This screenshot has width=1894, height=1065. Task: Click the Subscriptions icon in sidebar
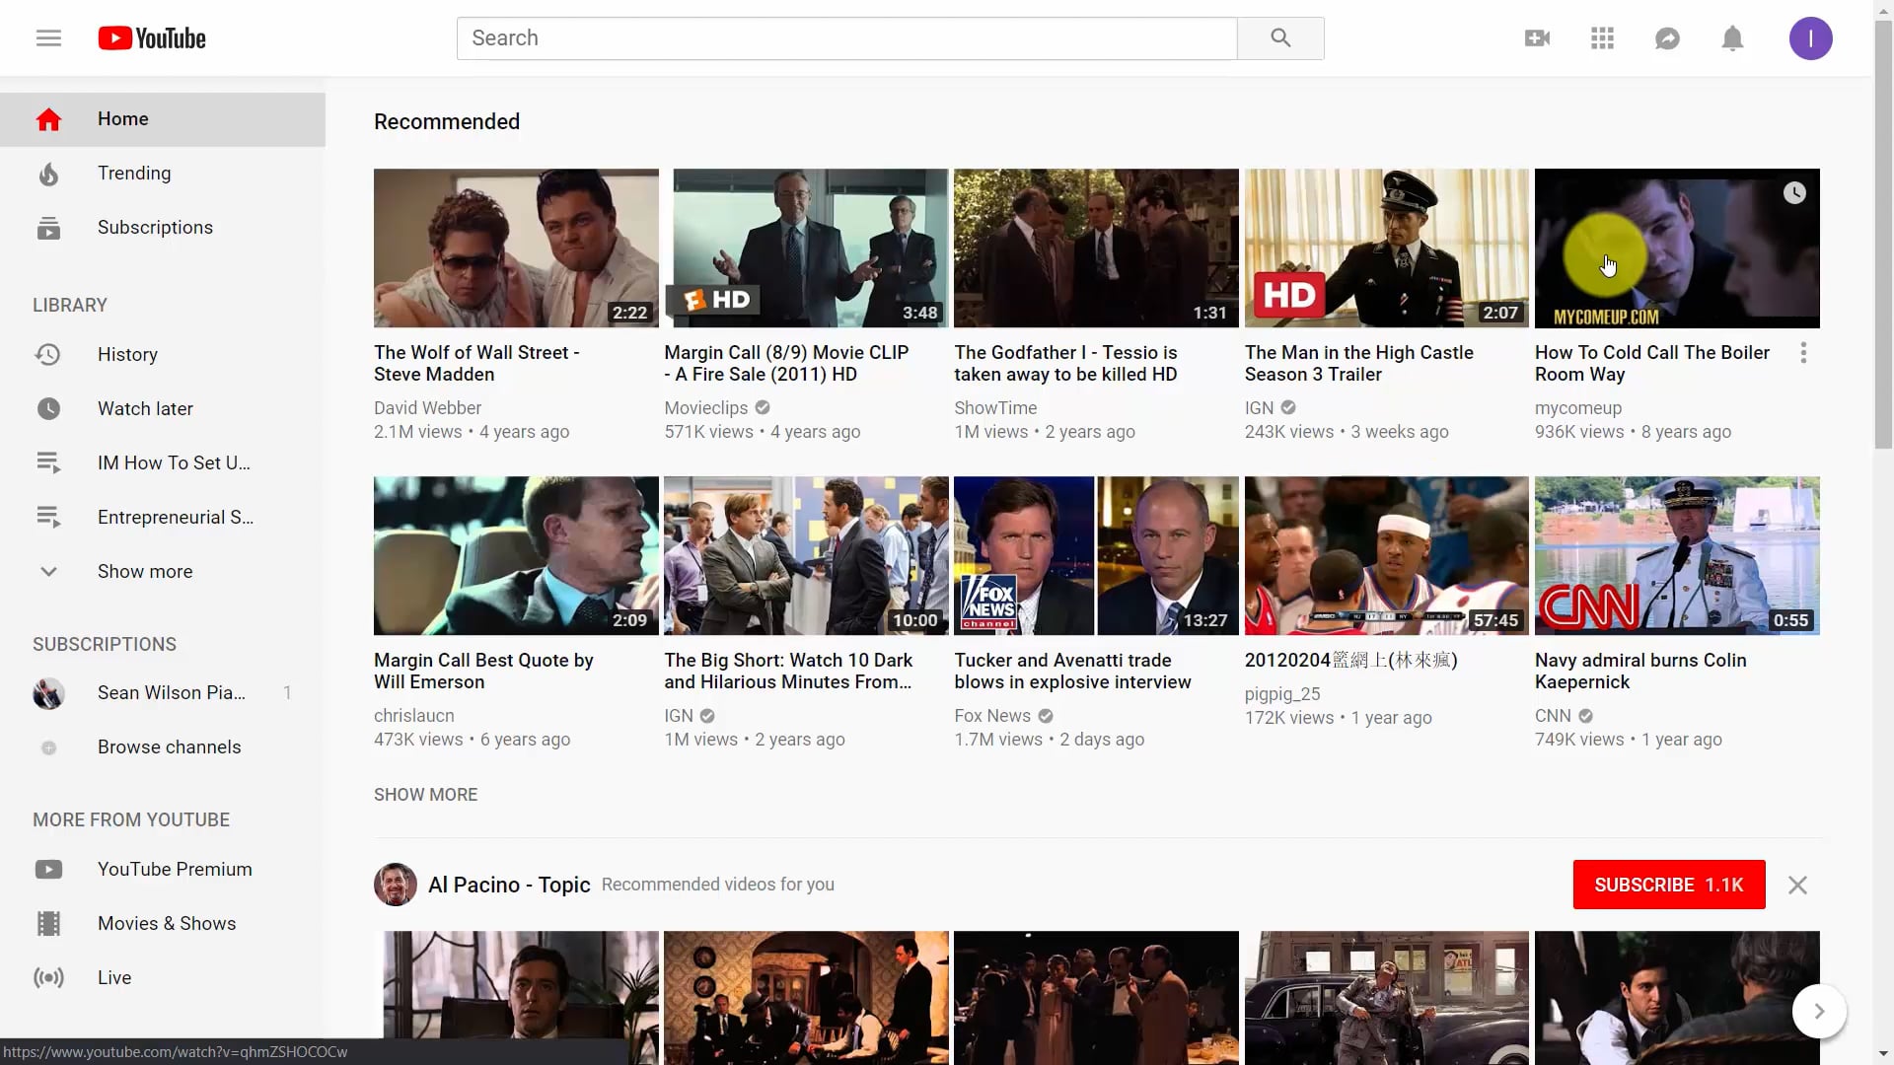[x=48, y=228]
